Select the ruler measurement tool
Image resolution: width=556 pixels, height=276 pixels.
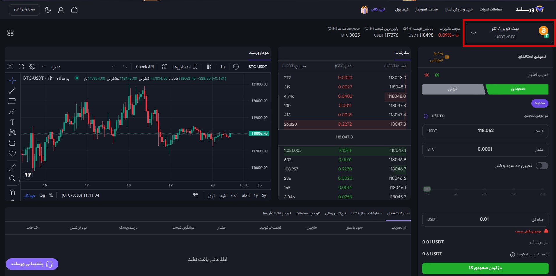(12, 168)
